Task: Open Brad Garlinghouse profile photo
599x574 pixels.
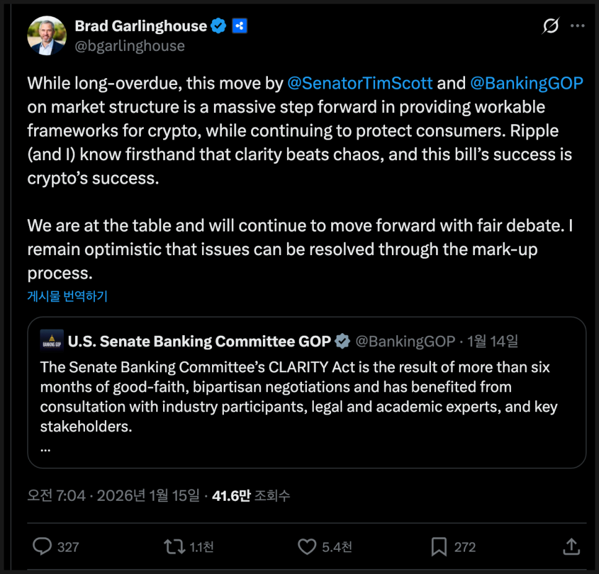Action: [47, 35]
